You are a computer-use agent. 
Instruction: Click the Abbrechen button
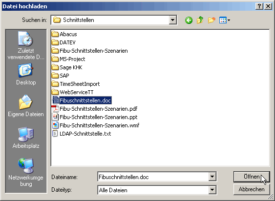tap(252, 189)
